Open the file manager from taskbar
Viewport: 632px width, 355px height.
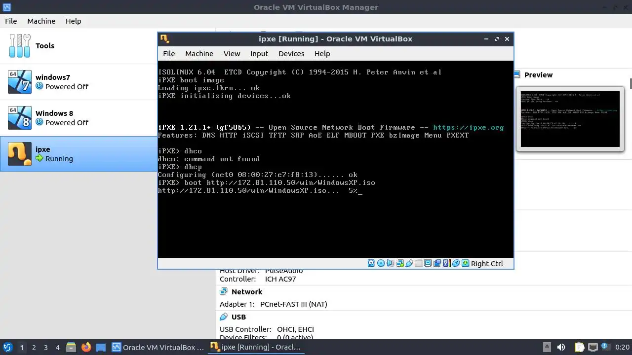(x=71, y=347)
